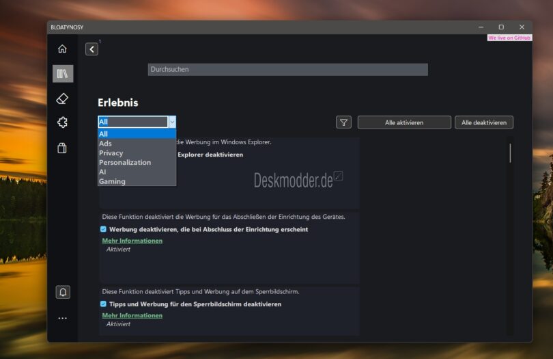Click the back arrow button
553x359 pixels.
tap(91, 49)
